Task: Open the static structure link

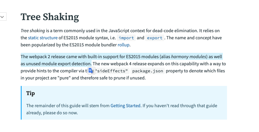Action: click(x=43, y=38)
